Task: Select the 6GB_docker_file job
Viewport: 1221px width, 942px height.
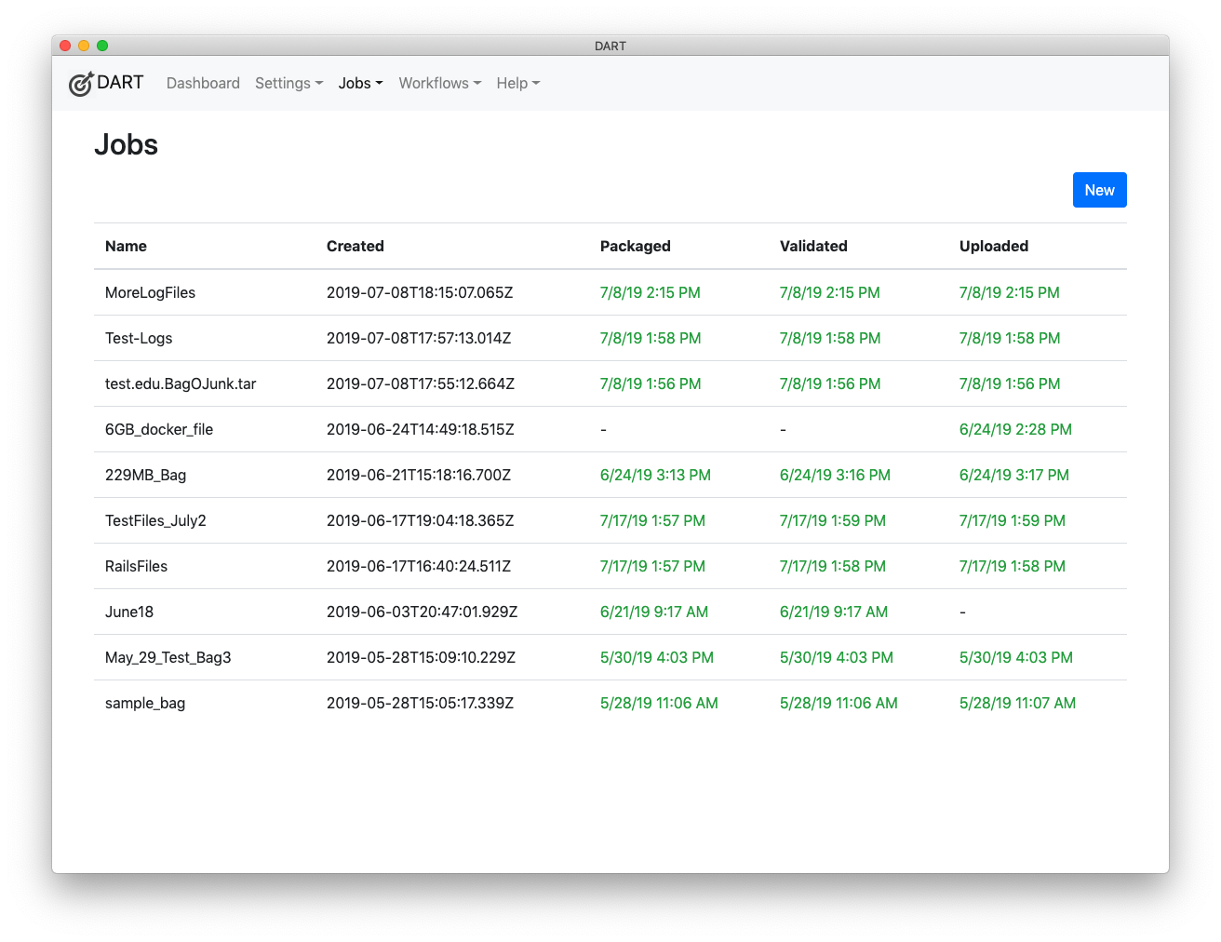Action: (x=159, y=429)
